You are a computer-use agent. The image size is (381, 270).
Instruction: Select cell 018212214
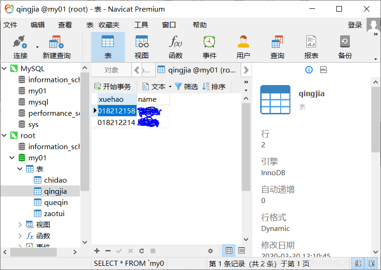tap(117, 123)
